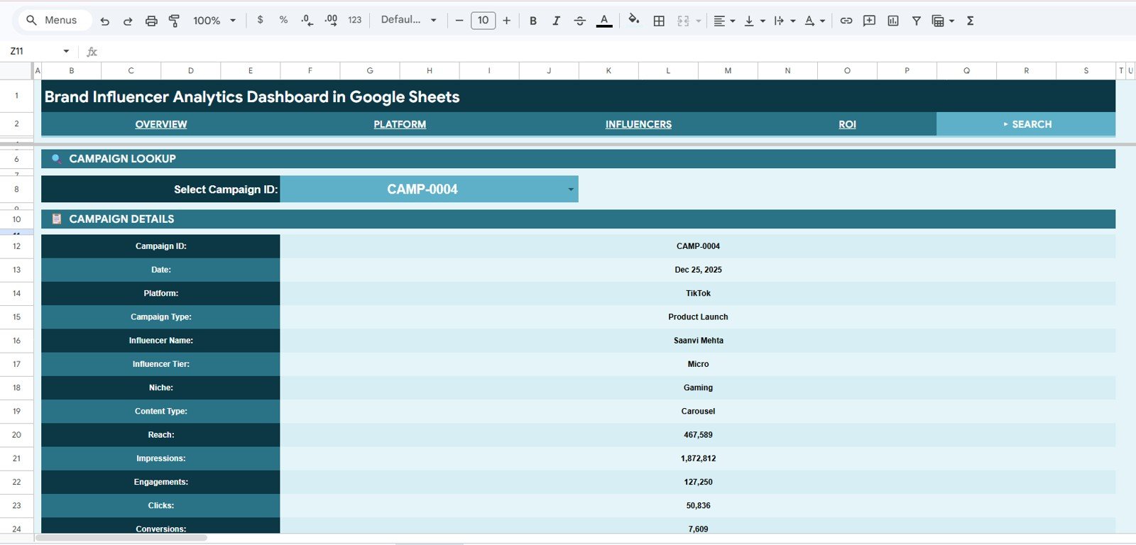Viewport: 1136px width, 545px height.
Task: Open the 123 more formats menu
Action: click(x=355, y=21)
